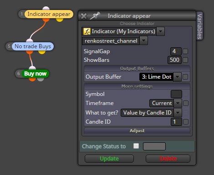Open the Indicator (My Indicators) dropdown
Viewport: 214px width, 175px height.
[x=160, y=31]
